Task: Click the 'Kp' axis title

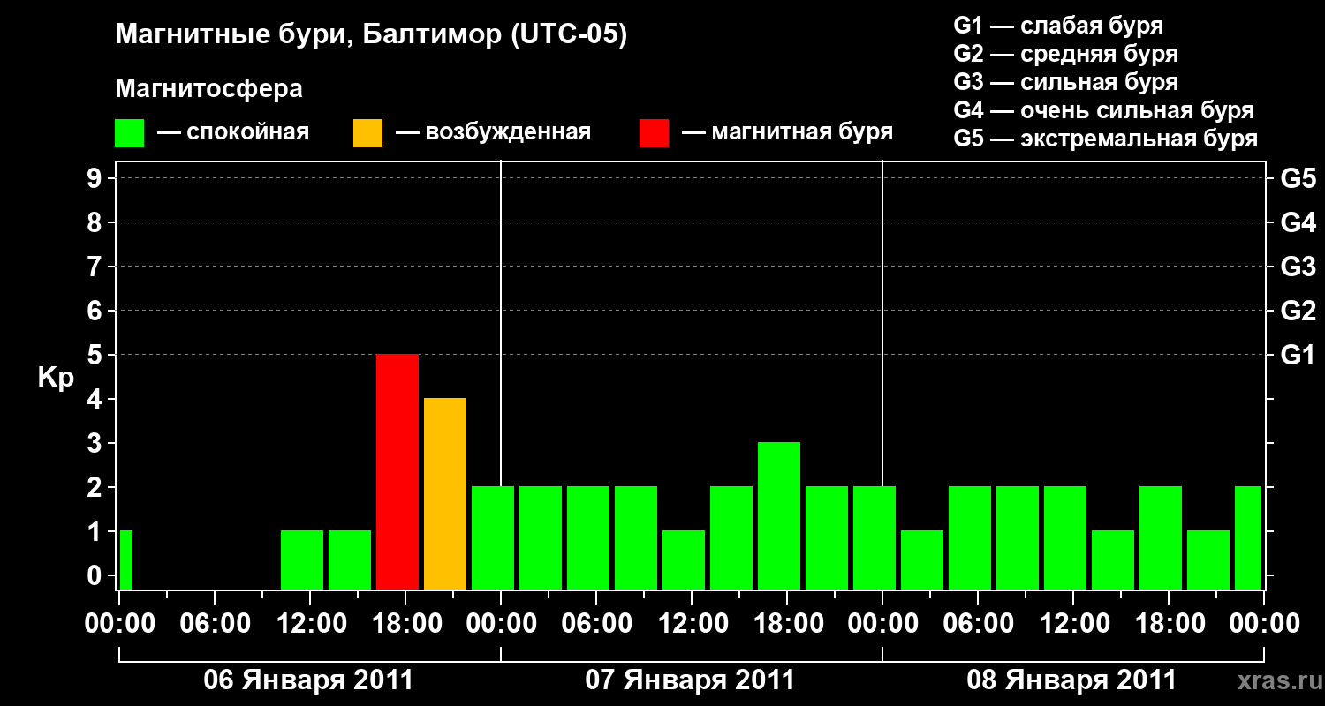Action: (56, 379)
